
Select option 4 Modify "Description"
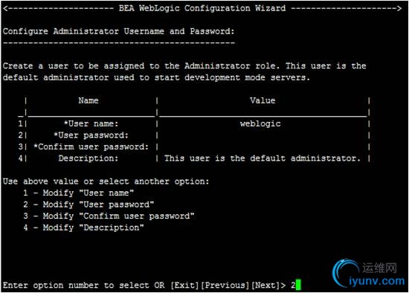pos(83,228)
